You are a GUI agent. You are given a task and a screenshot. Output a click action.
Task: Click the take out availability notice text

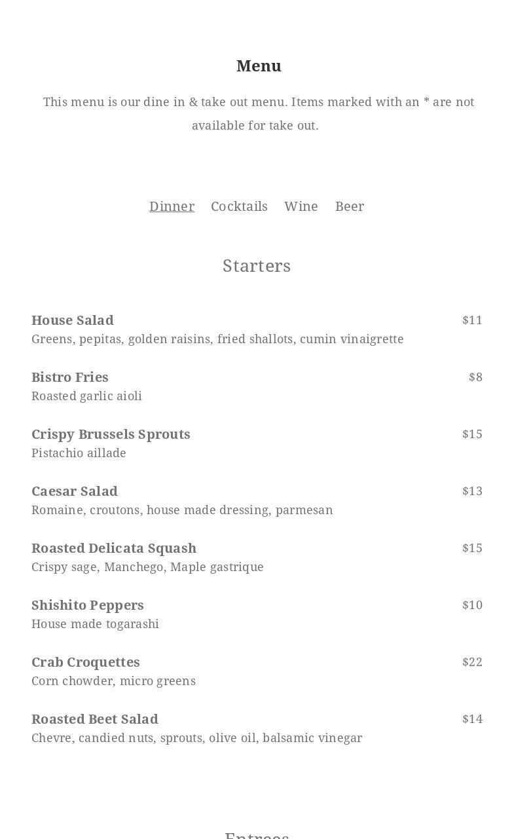(258, 113)
